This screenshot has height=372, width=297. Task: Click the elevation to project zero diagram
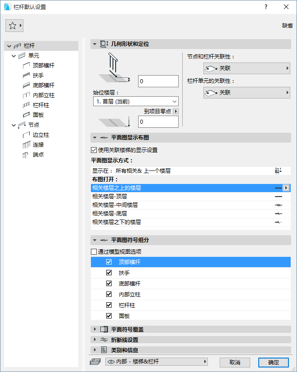point(114,123)
